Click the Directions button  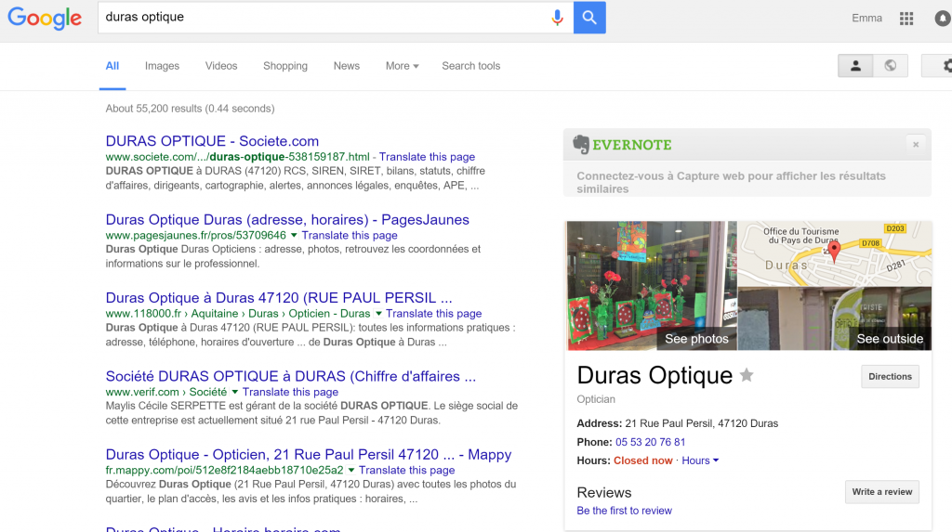(x=890, y=376)
